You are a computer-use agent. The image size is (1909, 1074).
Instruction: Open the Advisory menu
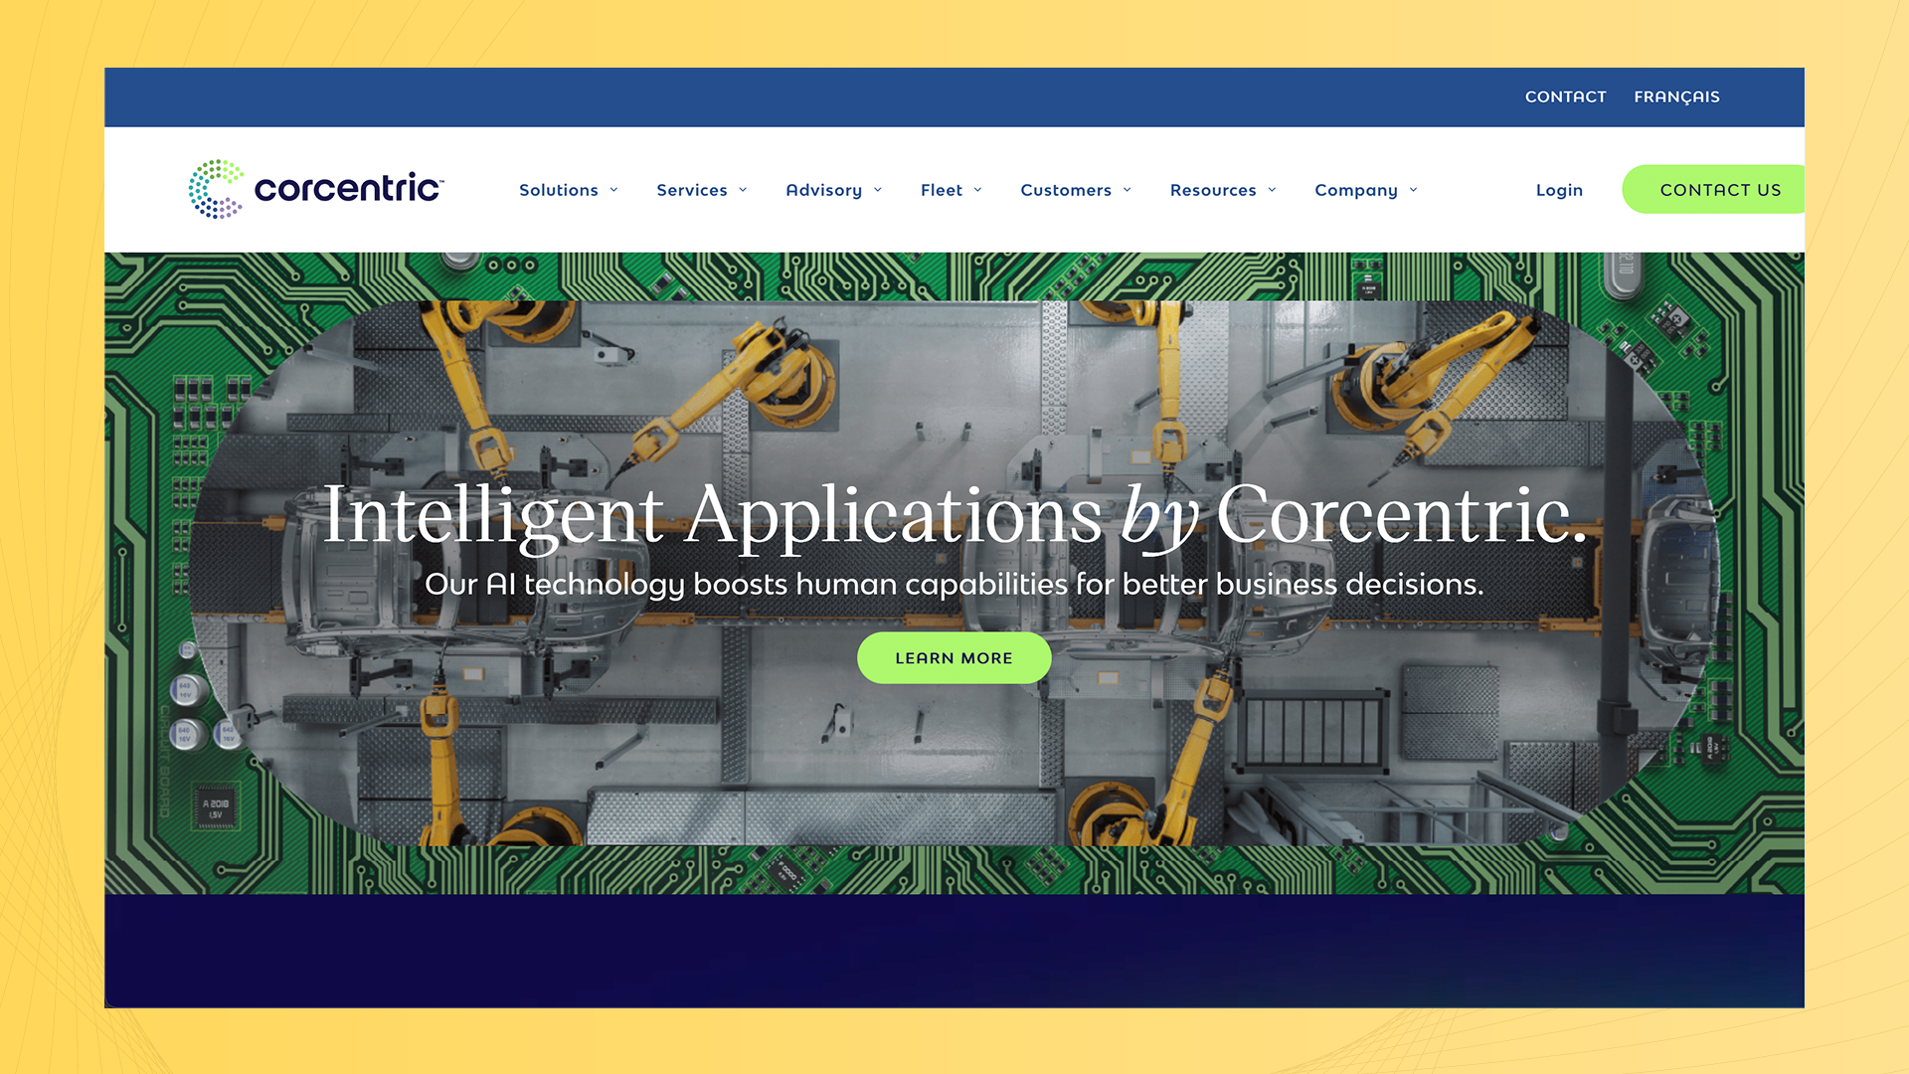(824, 190)
